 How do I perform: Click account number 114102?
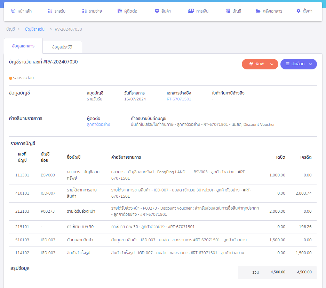click(x=22, y=253)
